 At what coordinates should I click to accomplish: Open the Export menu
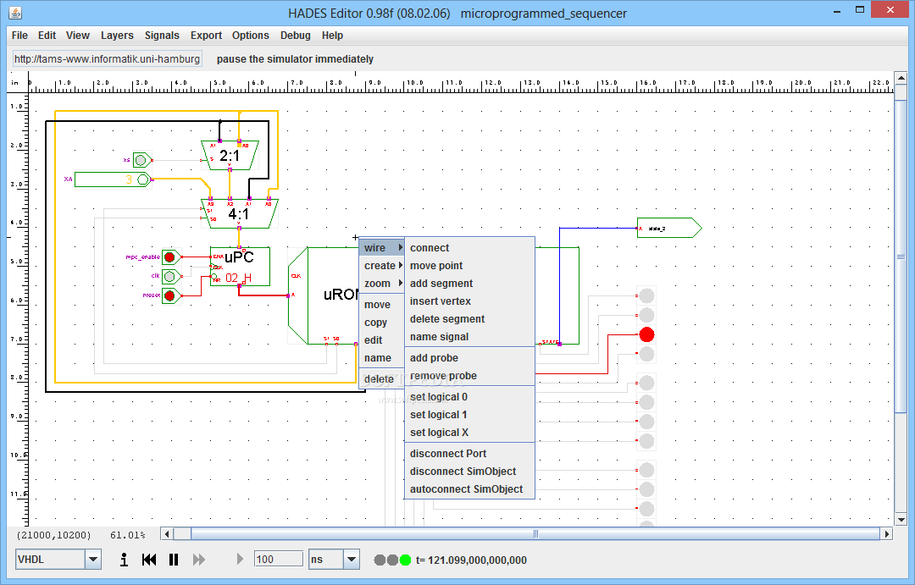point(206,36)
